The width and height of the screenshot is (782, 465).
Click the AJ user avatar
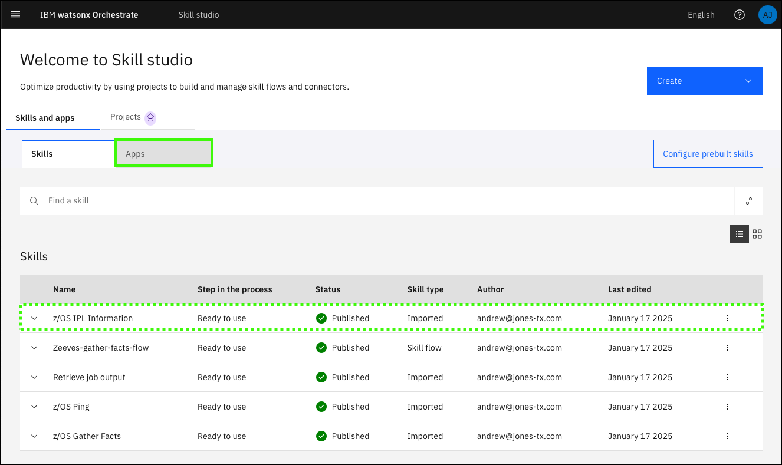[x=767, y=15]
